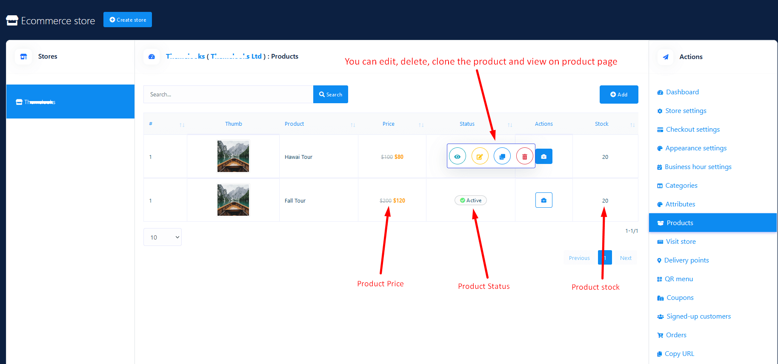The width and height of the screenshot is (778, 364).
Task: Open actions button in Fall Tour row
Action: (x=543, y=200)
